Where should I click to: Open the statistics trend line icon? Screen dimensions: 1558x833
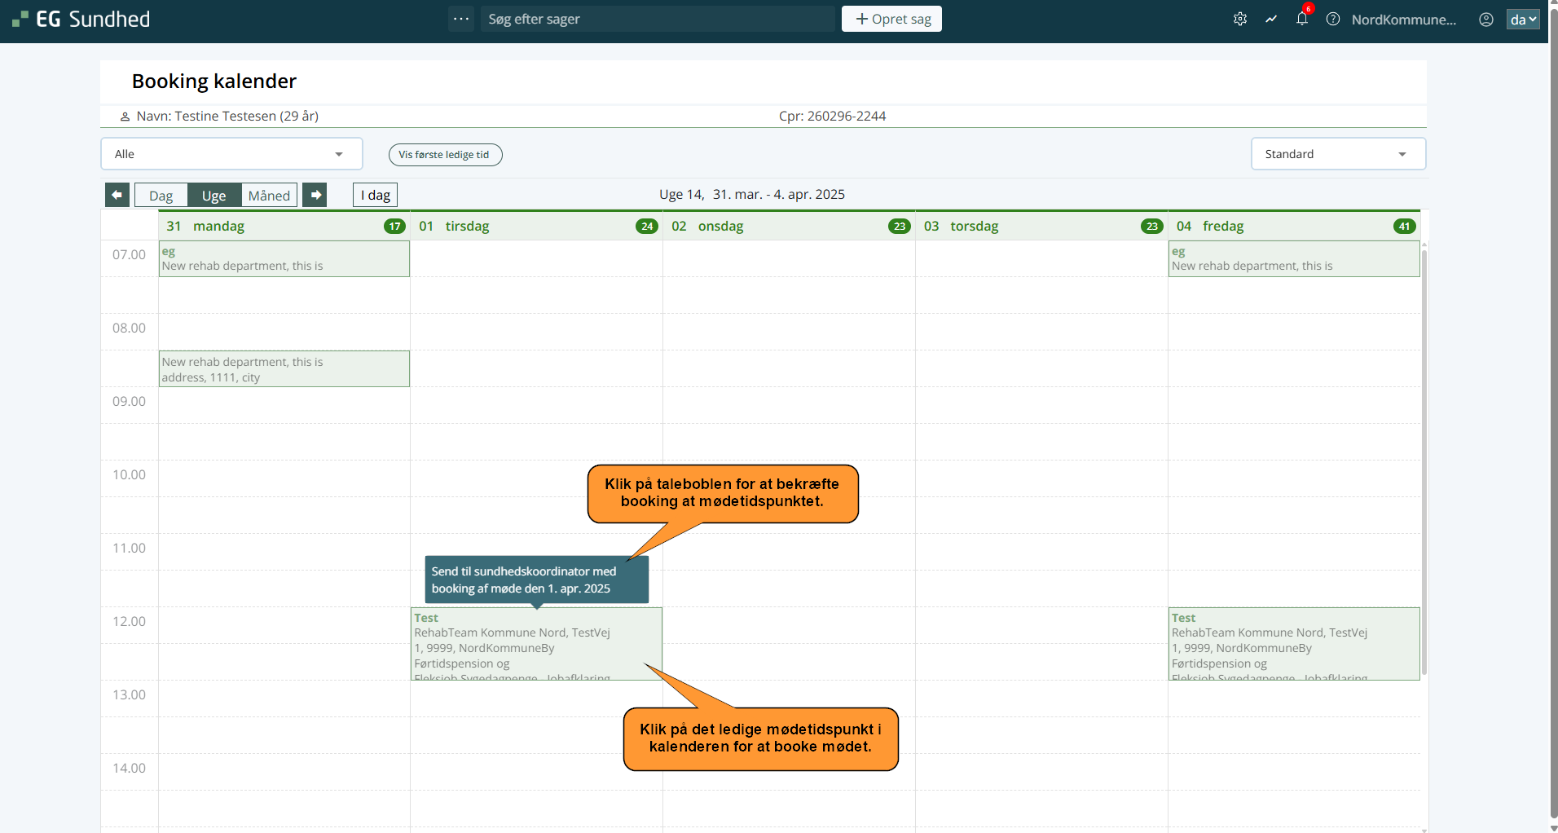[1270, 19]
